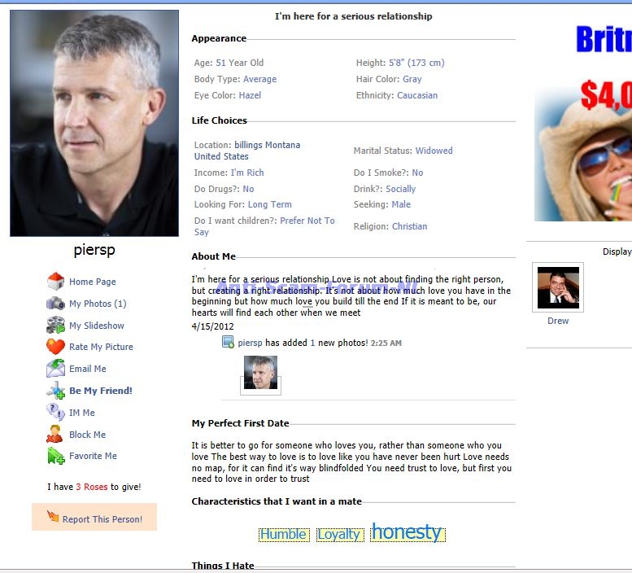
Task: Click the red house Home Page icon
Action: click(55, 281)
